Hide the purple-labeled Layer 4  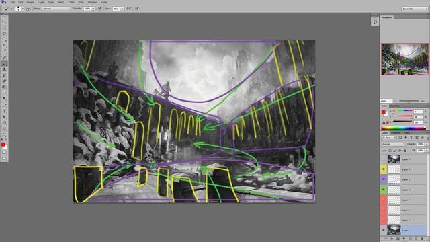pos(384,179)
